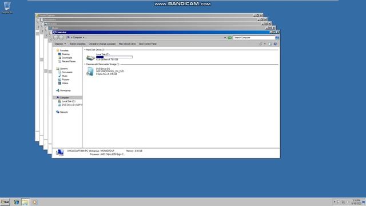Toggle the preview pane icon
Screen dimensions: 366x206
pyautogui.click(x=270, y=44)
